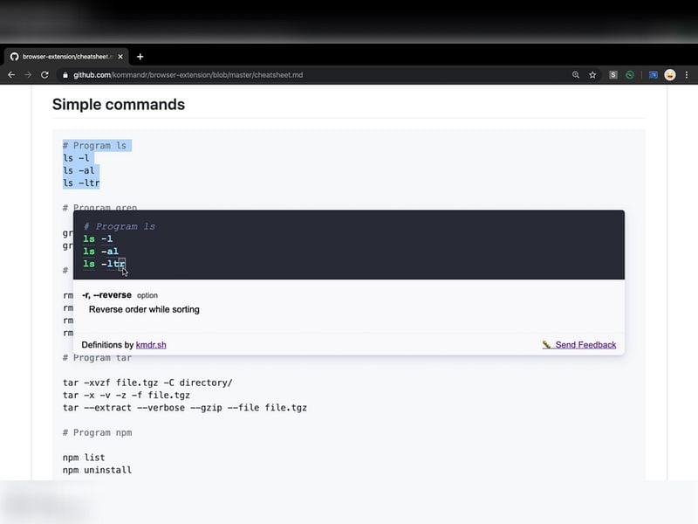Open a new browser tab

(140, 57)
